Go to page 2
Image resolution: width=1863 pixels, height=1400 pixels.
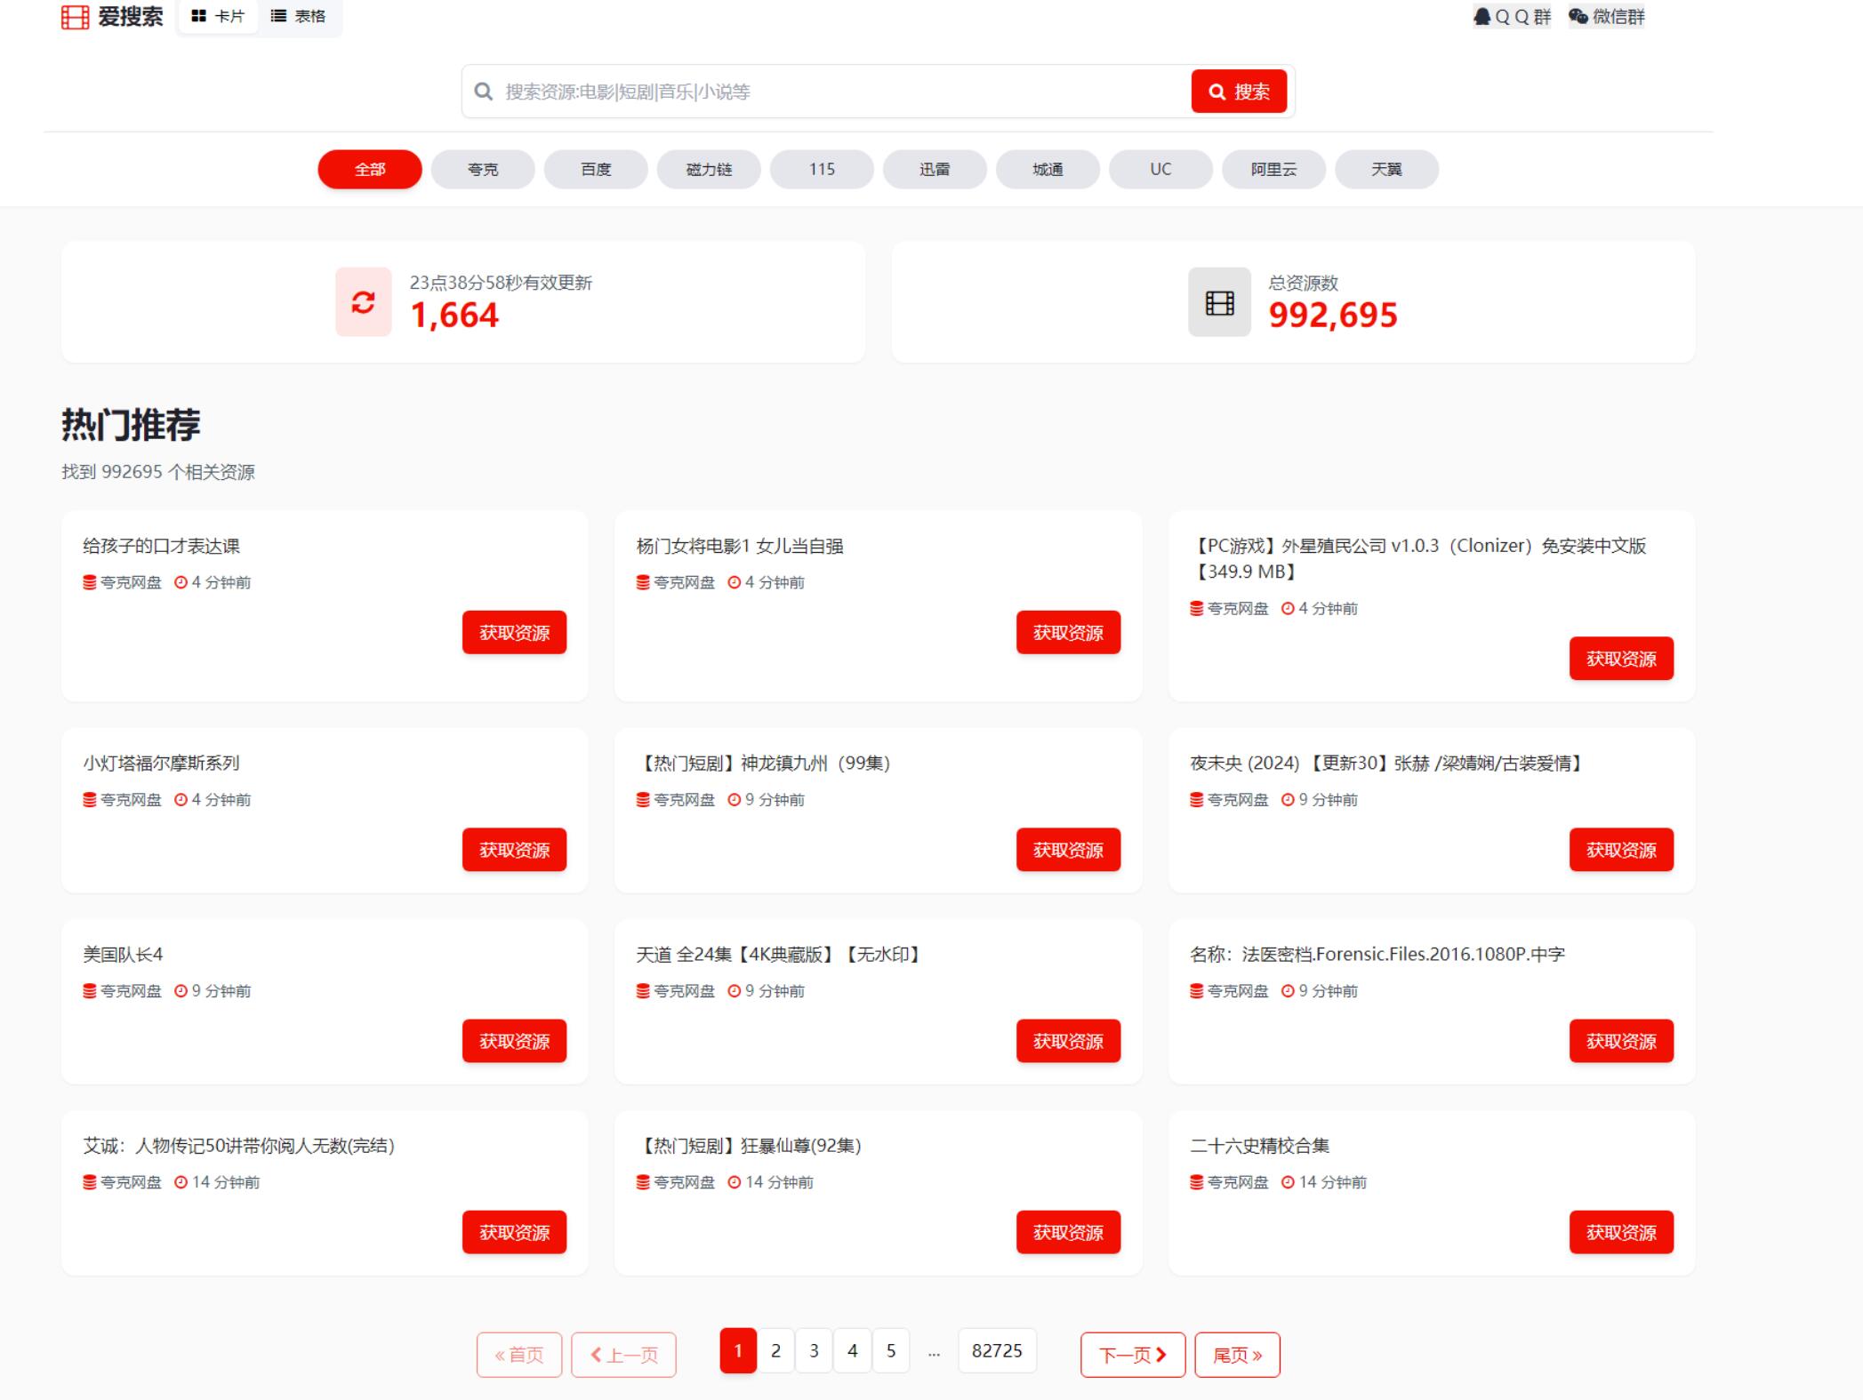pos(776,1350)
